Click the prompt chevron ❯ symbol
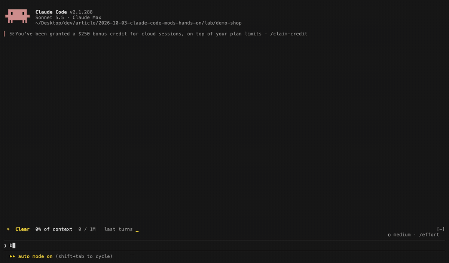Image resolution: width=449 pixels, height=263 pixels. click(x=5, y=245)
